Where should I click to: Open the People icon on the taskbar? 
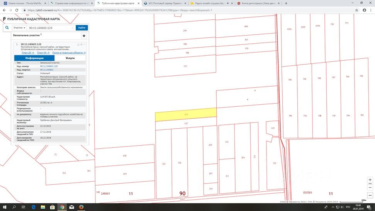[x=326, y=207]
